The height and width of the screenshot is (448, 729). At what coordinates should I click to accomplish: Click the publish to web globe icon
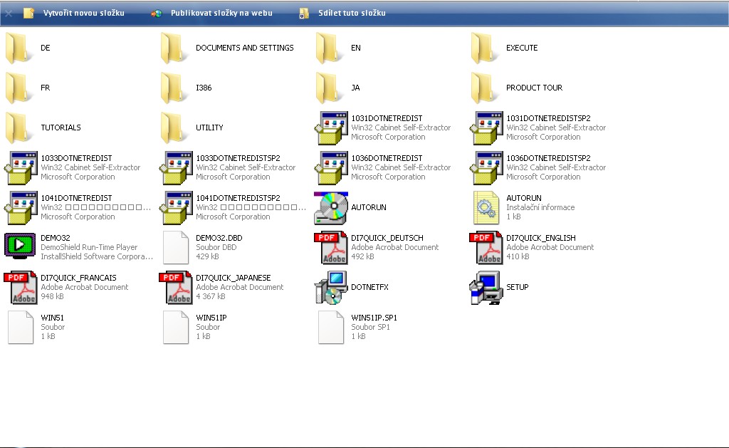pyautogui.click(x=157, y=14)
